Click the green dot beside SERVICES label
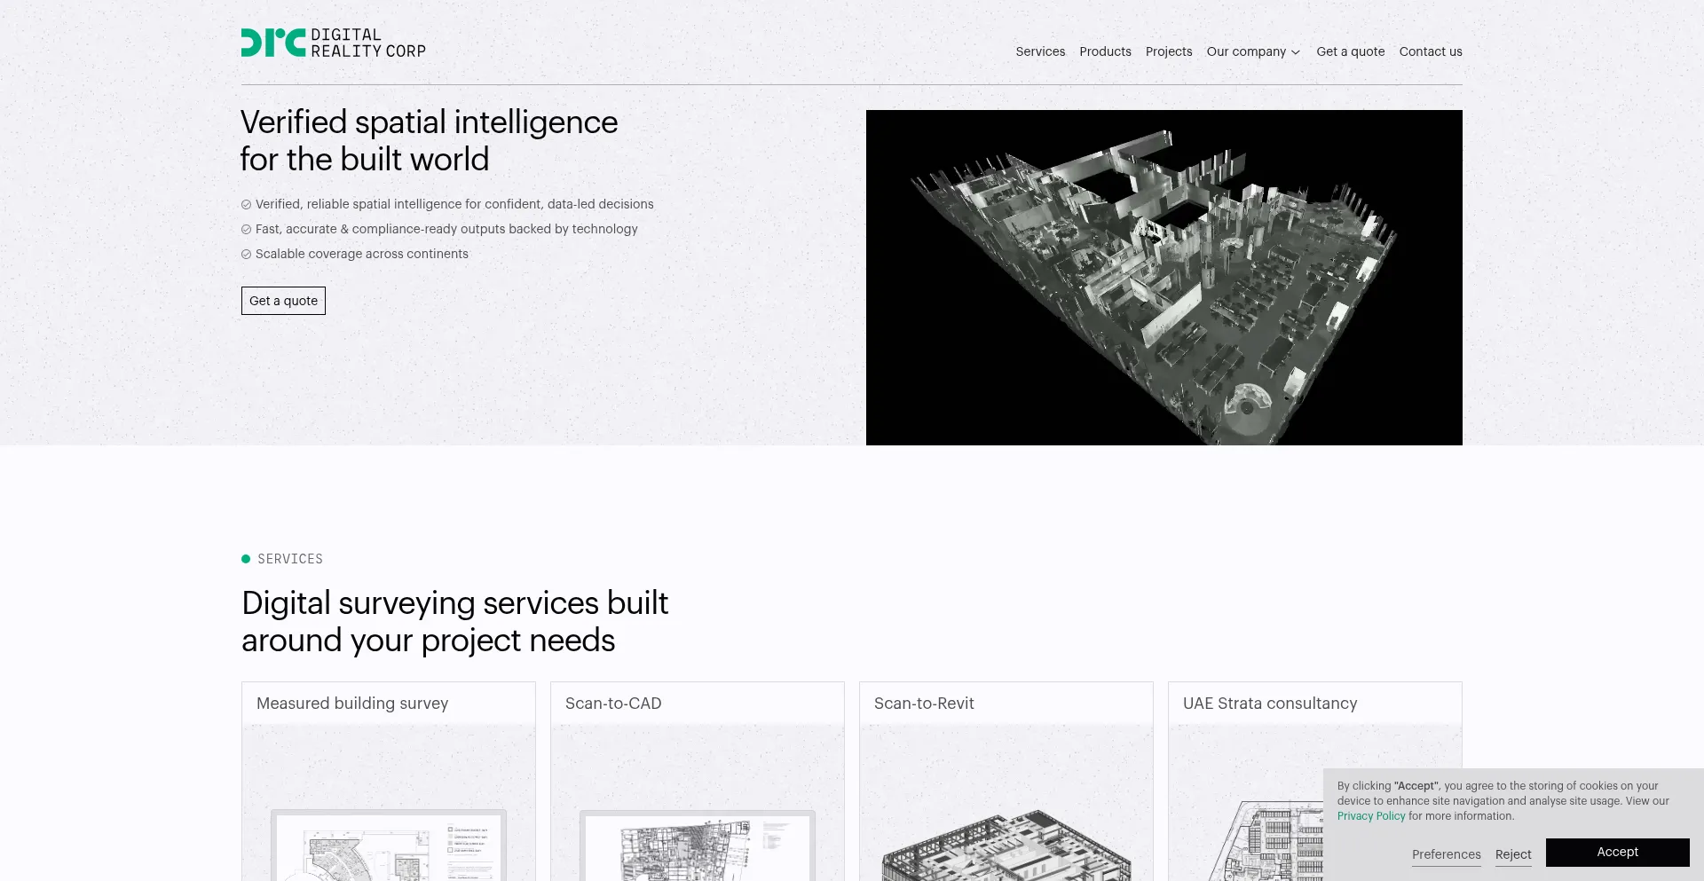This screenshot has width=1704, height=881. pos(246,559)
